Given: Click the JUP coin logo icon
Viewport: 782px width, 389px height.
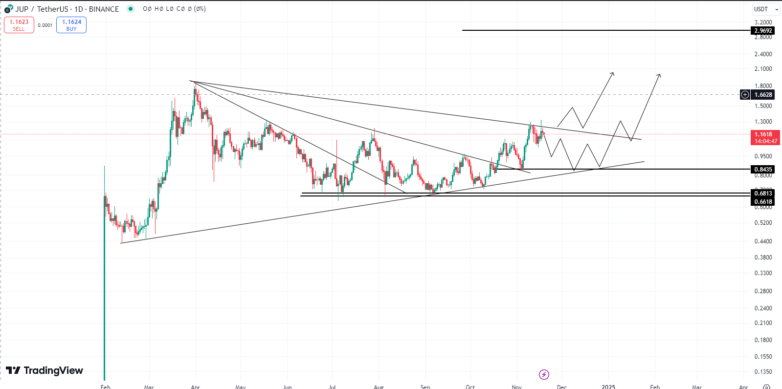Looking at the screenshot, I should 8,9.
